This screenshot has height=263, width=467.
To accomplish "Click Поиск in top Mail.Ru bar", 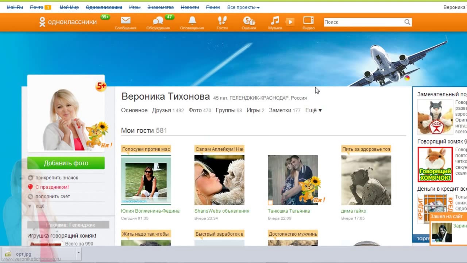I will (213, 7).
